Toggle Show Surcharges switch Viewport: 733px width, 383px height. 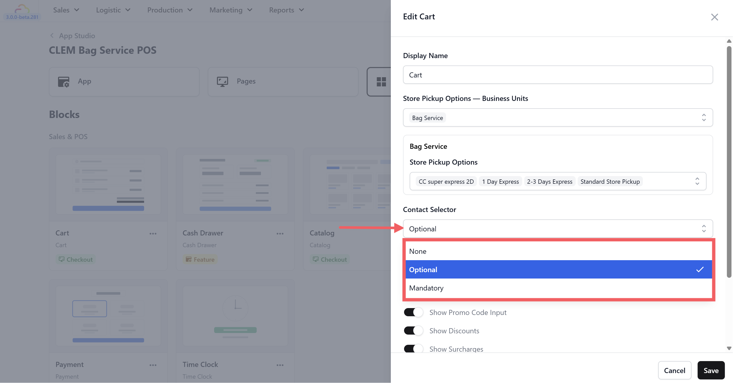(x=413, y=349)
